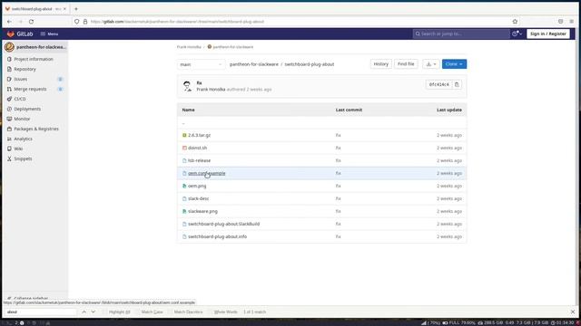The image size is (581, 326).
Task: Open Issues in sidebar
Action: point(20,79)
